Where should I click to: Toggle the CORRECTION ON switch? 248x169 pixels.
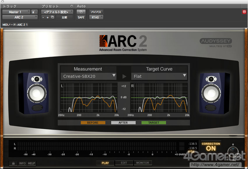click(211, 147)
